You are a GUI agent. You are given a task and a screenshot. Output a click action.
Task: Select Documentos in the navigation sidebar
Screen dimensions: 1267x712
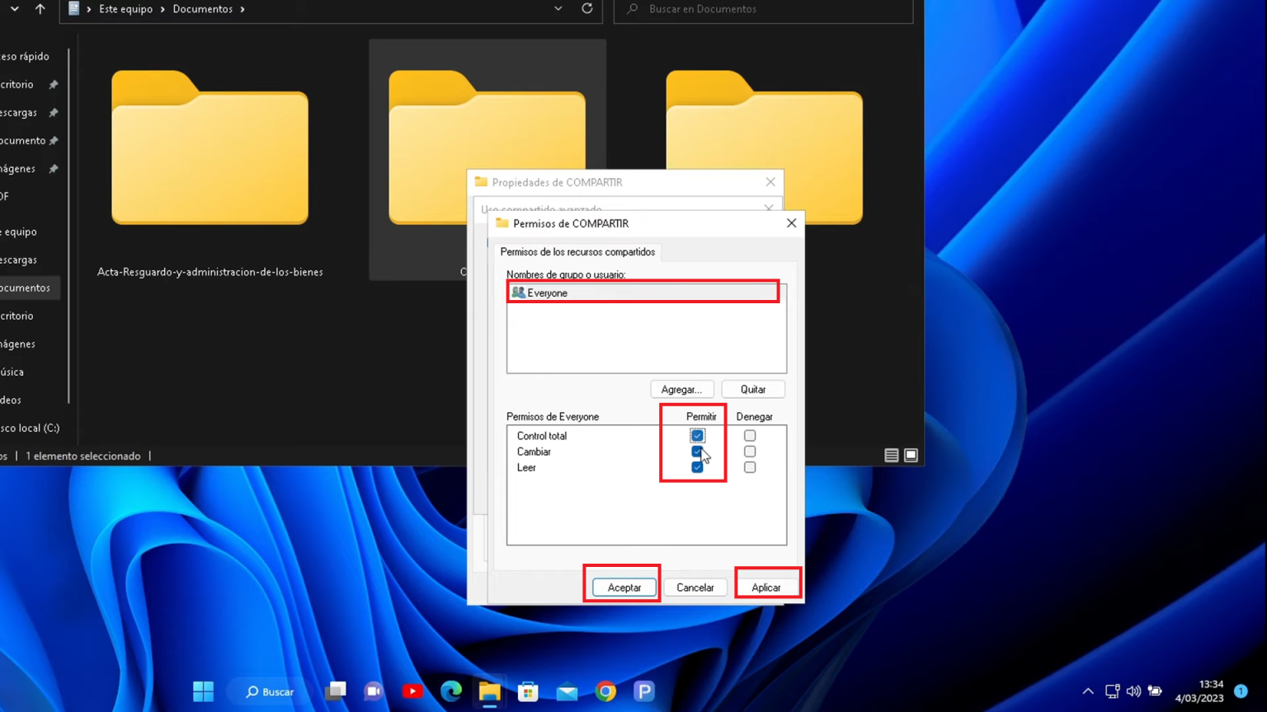[26, 288]
